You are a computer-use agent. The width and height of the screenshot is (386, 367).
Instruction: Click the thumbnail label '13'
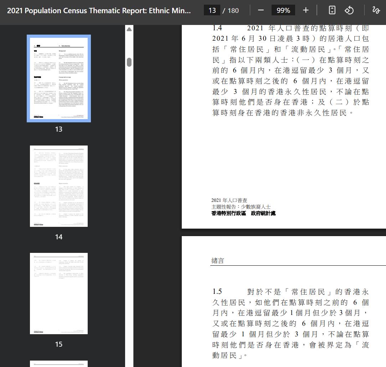coord(59,129)
